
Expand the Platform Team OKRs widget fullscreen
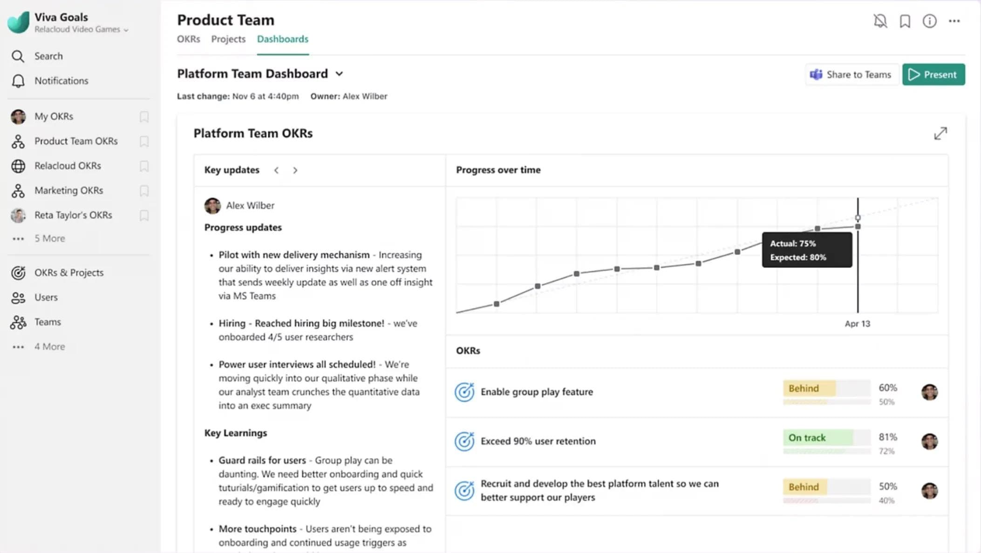pos(940,134)
